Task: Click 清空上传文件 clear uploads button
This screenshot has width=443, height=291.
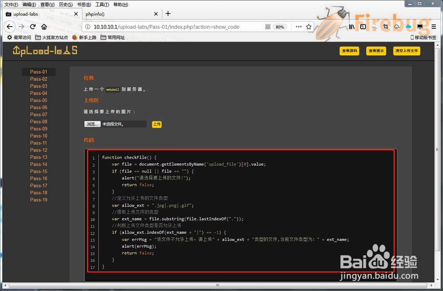Action: (407, 51)
